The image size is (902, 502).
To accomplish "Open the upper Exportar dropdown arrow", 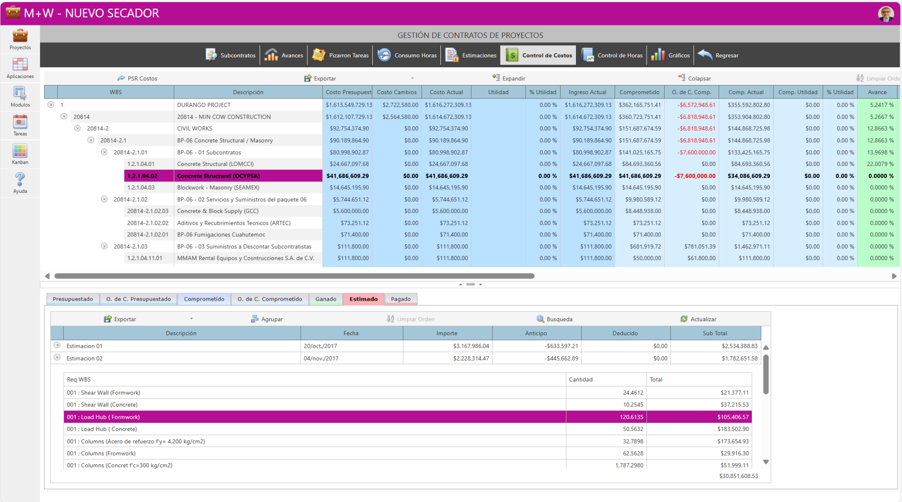I will click(x=412, y=78).
